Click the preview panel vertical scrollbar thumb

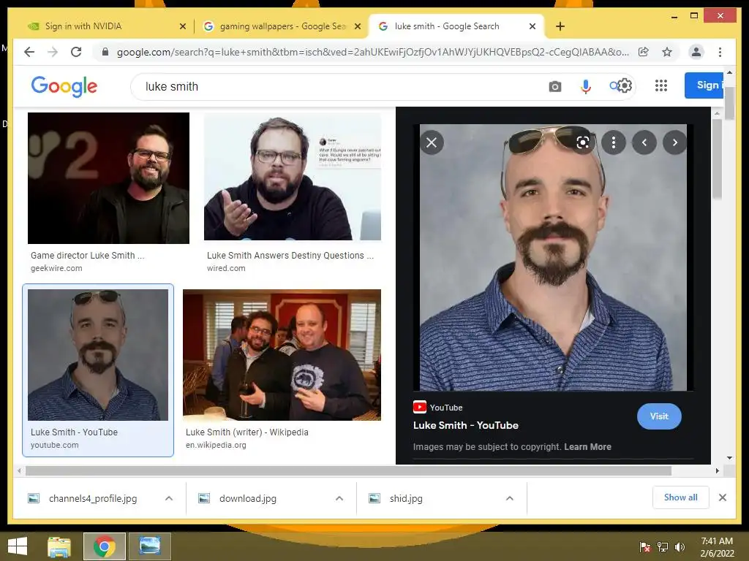[717, 158]
